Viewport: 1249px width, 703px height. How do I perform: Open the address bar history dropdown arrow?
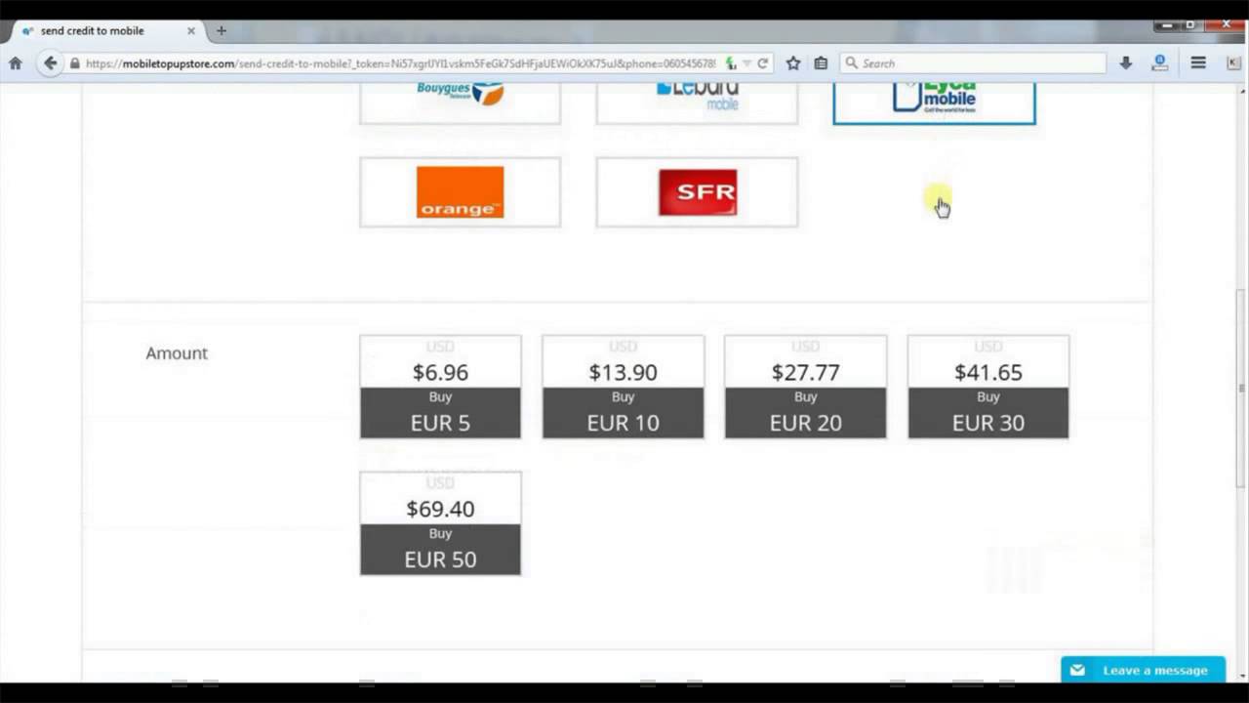pos(746,63)
